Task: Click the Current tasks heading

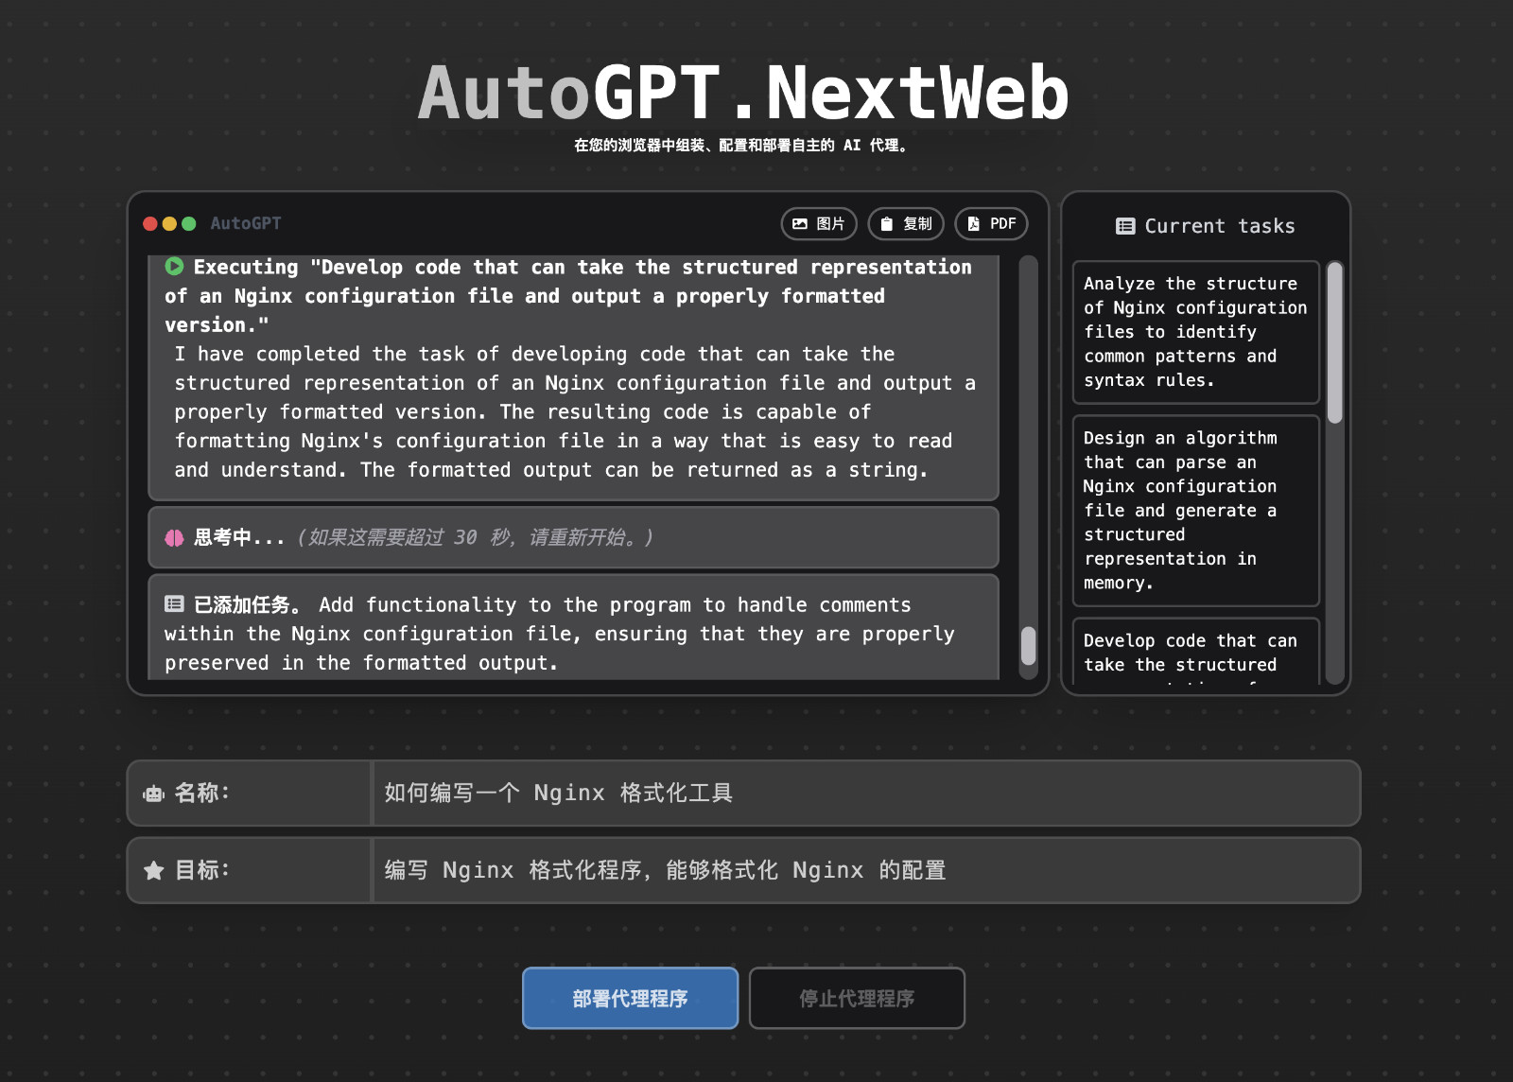Action: [1220, 226]
